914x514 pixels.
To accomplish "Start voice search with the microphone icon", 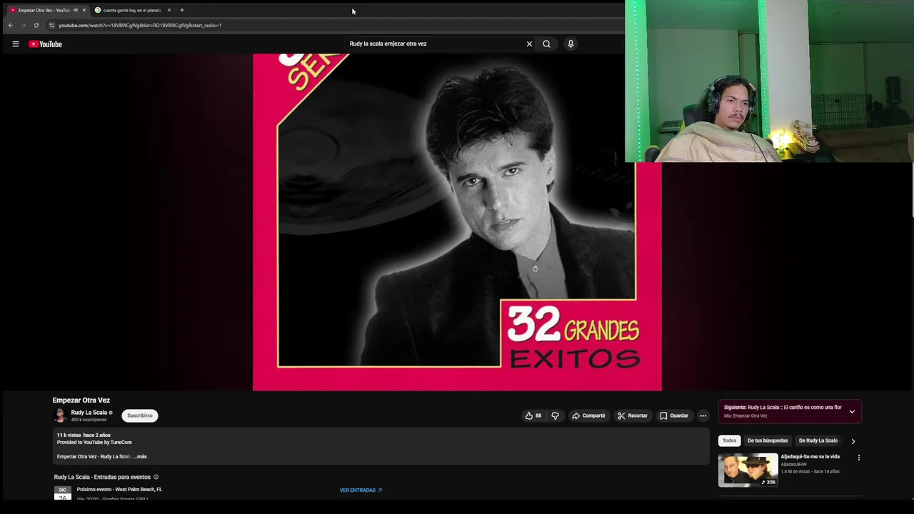I will [x=571, y=44].
